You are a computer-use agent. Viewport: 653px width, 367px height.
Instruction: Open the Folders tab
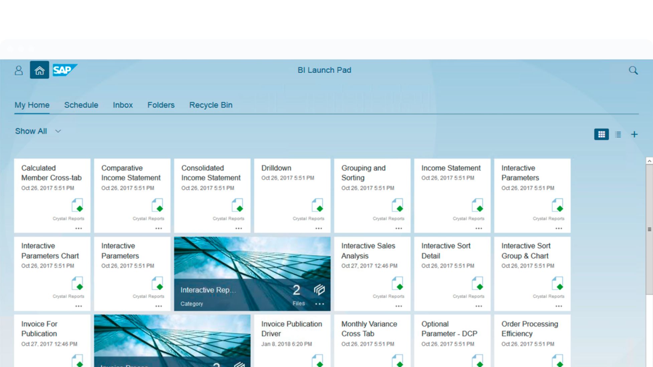click(161, 105)
